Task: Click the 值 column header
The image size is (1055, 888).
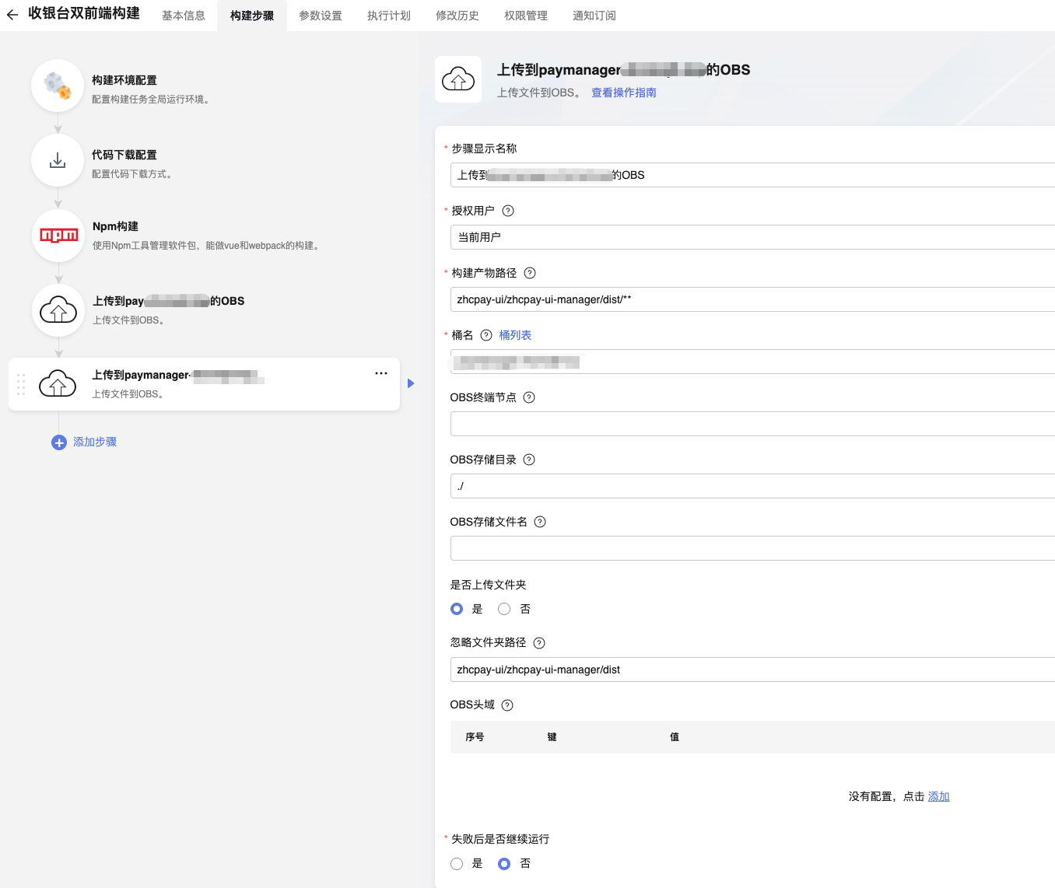Action: tap(675, 737)
